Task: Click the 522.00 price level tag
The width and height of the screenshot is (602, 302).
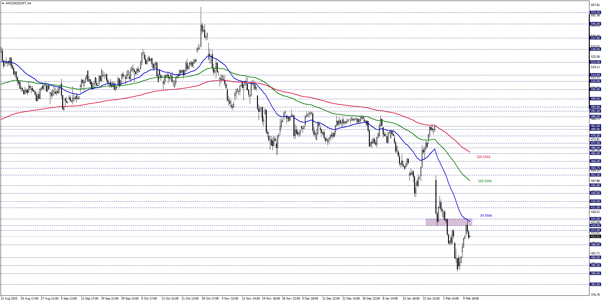Action: pos(595,62)
